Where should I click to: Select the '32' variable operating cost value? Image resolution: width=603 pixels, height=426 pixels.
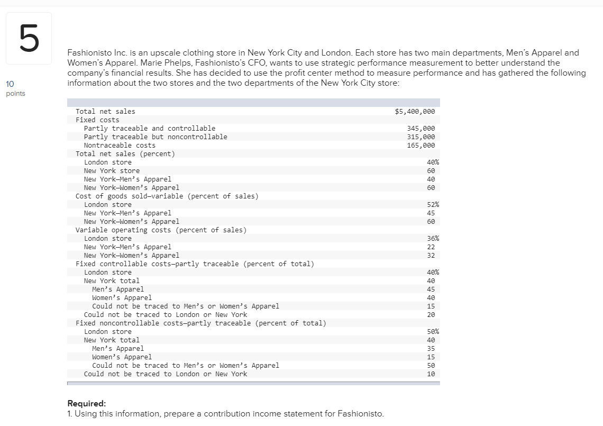[431, 256]
